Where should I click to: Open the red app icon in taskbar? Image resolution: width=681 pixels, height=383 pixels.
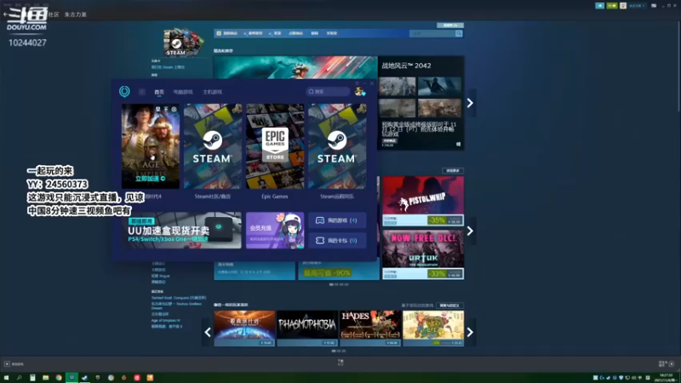coord(137,378)
